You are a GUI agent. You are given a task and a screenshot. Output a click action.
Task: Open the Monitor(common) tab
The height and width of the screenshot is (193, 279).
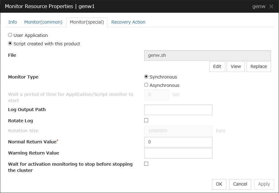(43, 22)
